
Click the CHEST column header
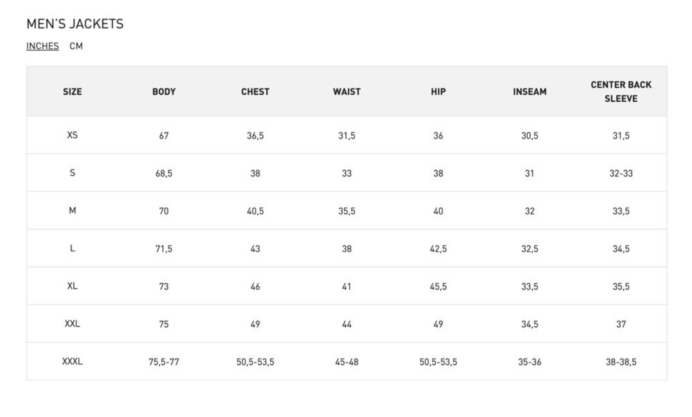tap(255, 92)
